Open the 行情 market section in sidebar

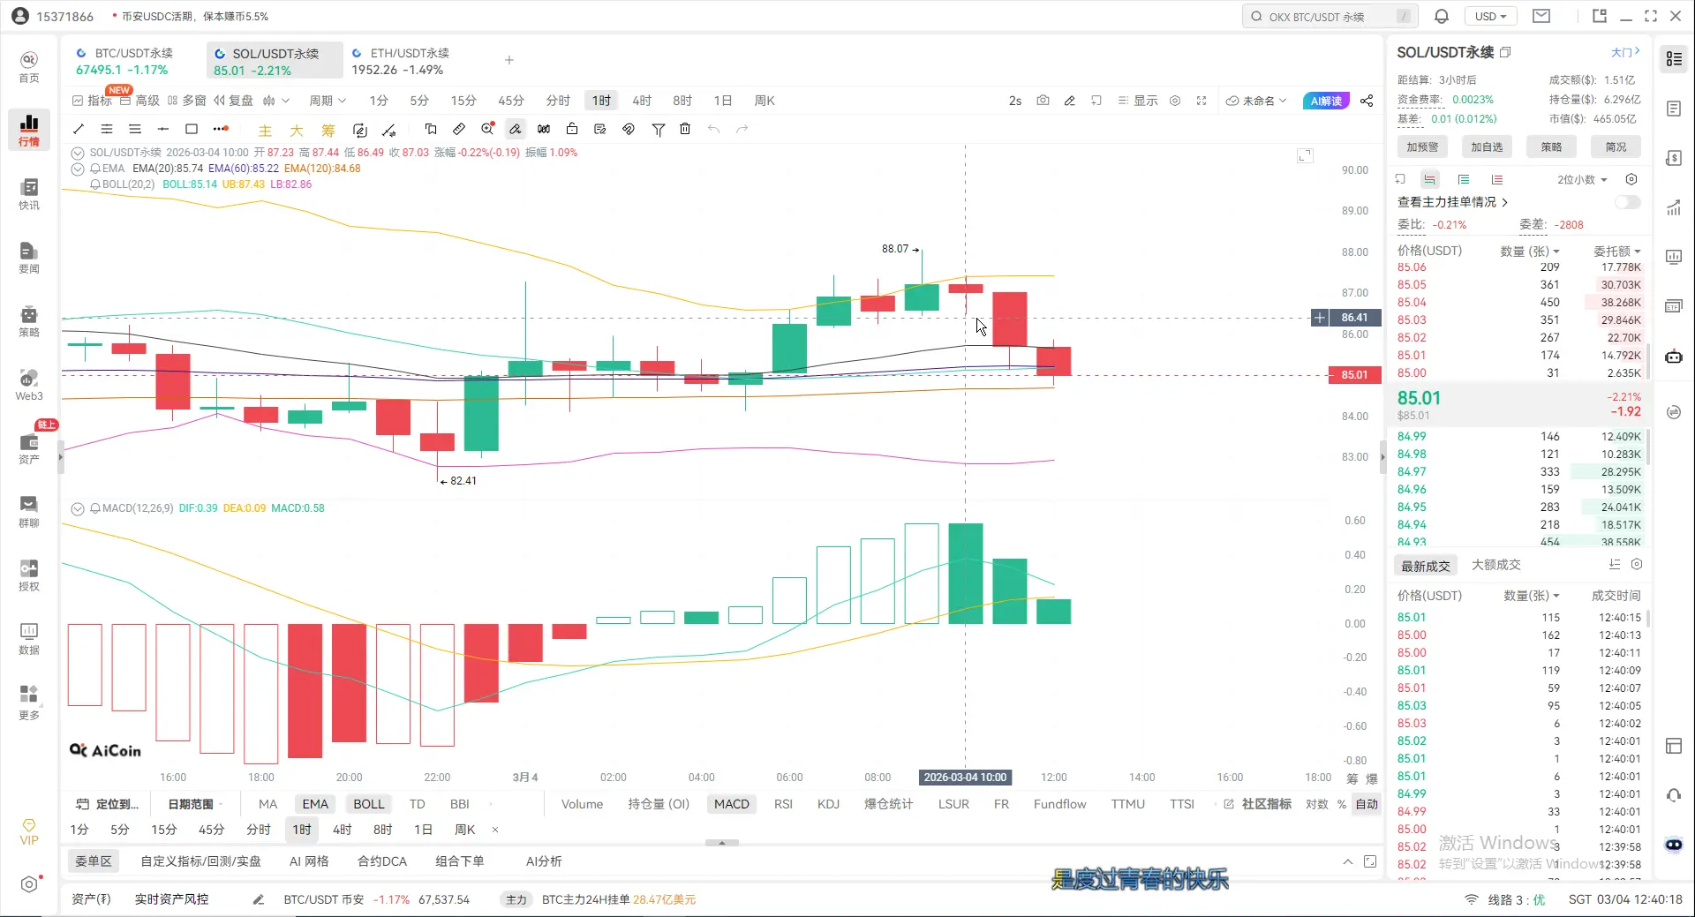coord(29,130)
